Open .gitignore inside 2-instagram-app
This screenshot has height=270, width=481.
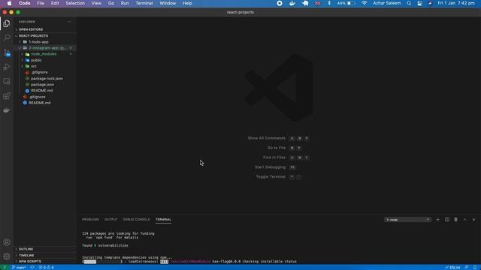pyautogui.click(x=39, y=73)
